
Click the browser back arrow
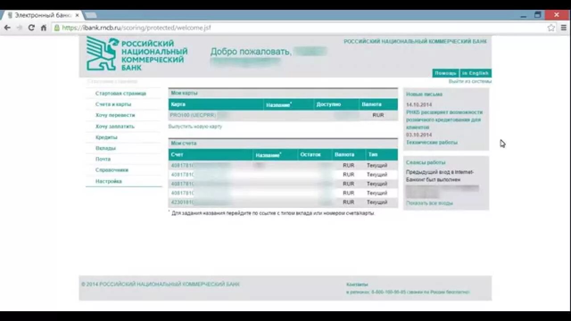(x=7, y=28)
